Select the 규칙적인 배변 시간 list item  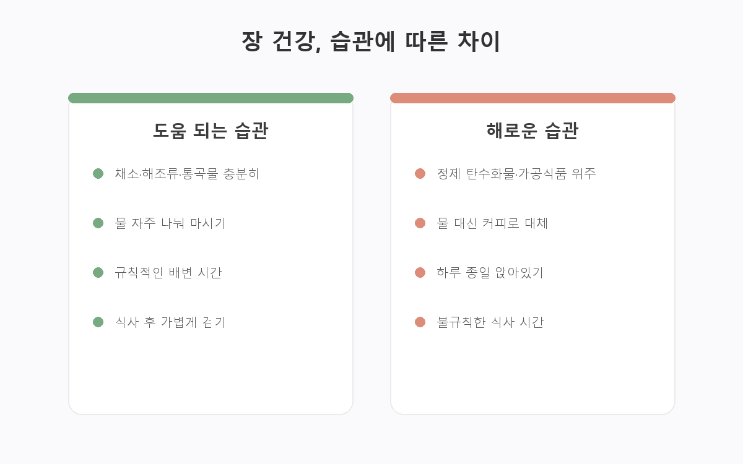coord(168,273)
